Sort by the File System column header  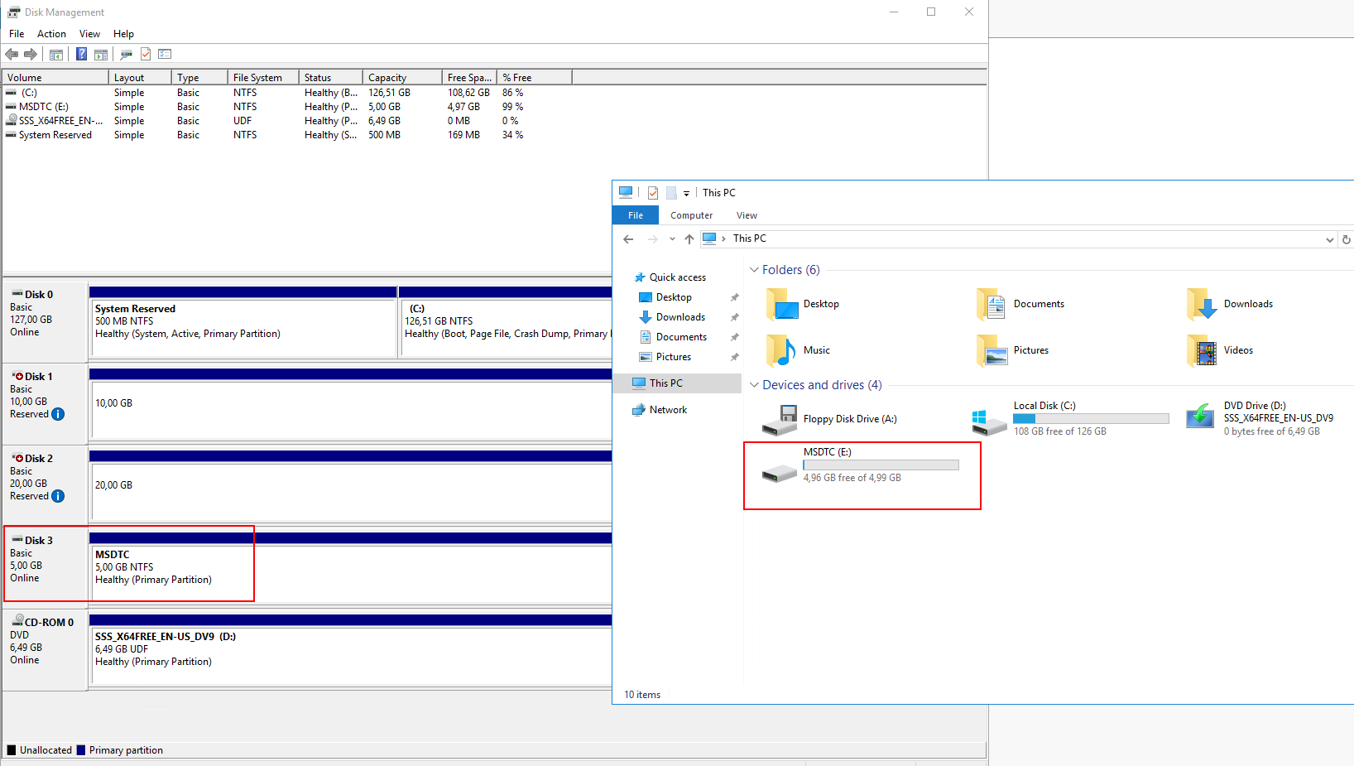263,77
